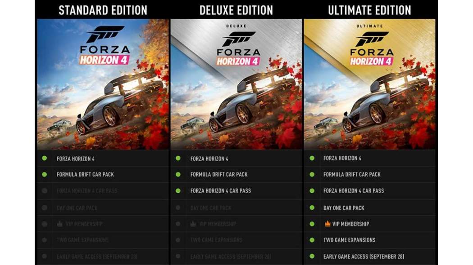Click the greyed crown icon in the Standard column

[60, 224]
